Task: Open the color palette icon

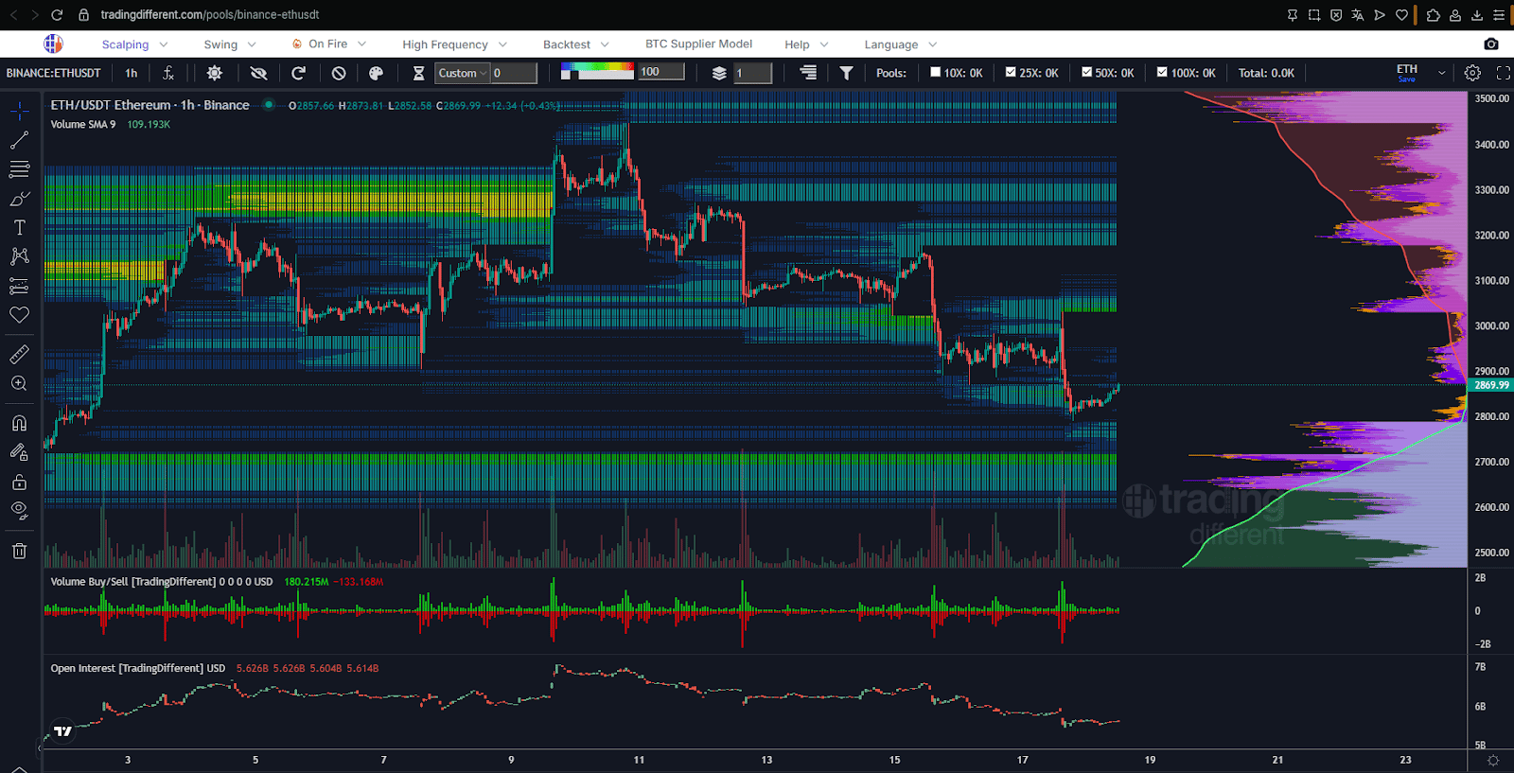Action: tap(376, 73)
